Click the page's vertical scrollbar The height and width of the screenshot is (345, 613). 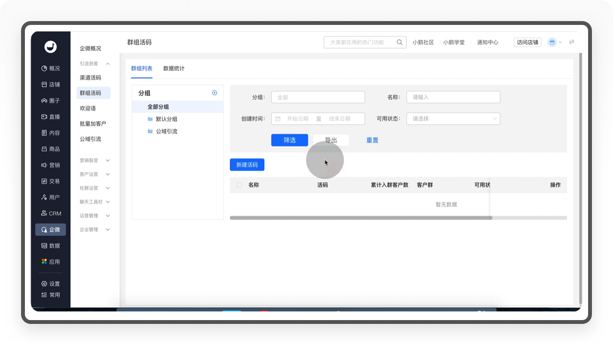(580, 178)
